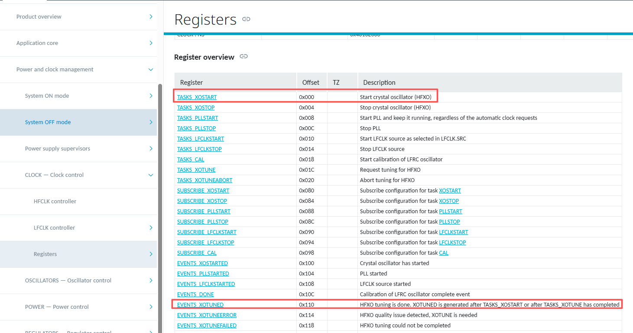Screen dimensions: 633x333
Task: Open the TASKS_XOSTOP register link
Action: coord(196,107)
